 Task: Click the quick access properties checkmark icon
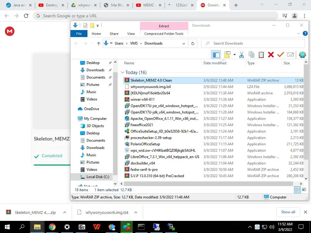click(x=85, y=25)
